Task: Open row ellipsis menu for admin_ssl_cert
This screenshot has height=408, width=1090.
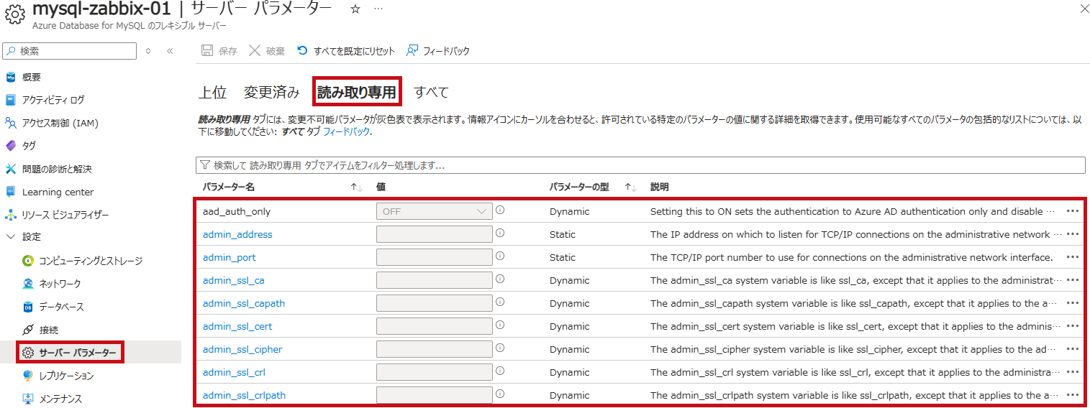Action: (1073, 326)
